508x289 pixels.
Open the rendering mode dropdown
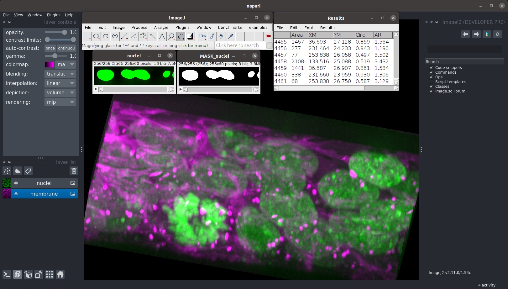coord(60,102)
